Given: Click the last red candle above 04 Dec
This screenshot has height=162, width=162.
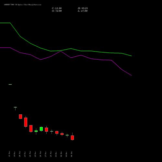Looking at the screenshot, I should [72, 138].
